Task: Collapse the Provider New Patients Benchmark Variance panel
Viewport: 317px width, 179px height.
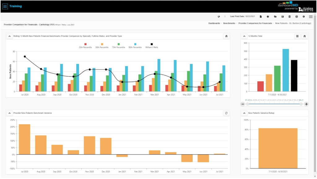Action: [10, 113]
